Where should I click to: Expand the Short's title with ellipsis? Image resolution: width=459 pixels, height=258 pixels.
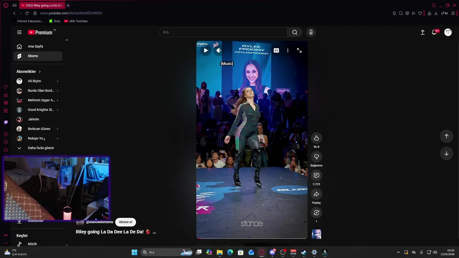[154, 232]
